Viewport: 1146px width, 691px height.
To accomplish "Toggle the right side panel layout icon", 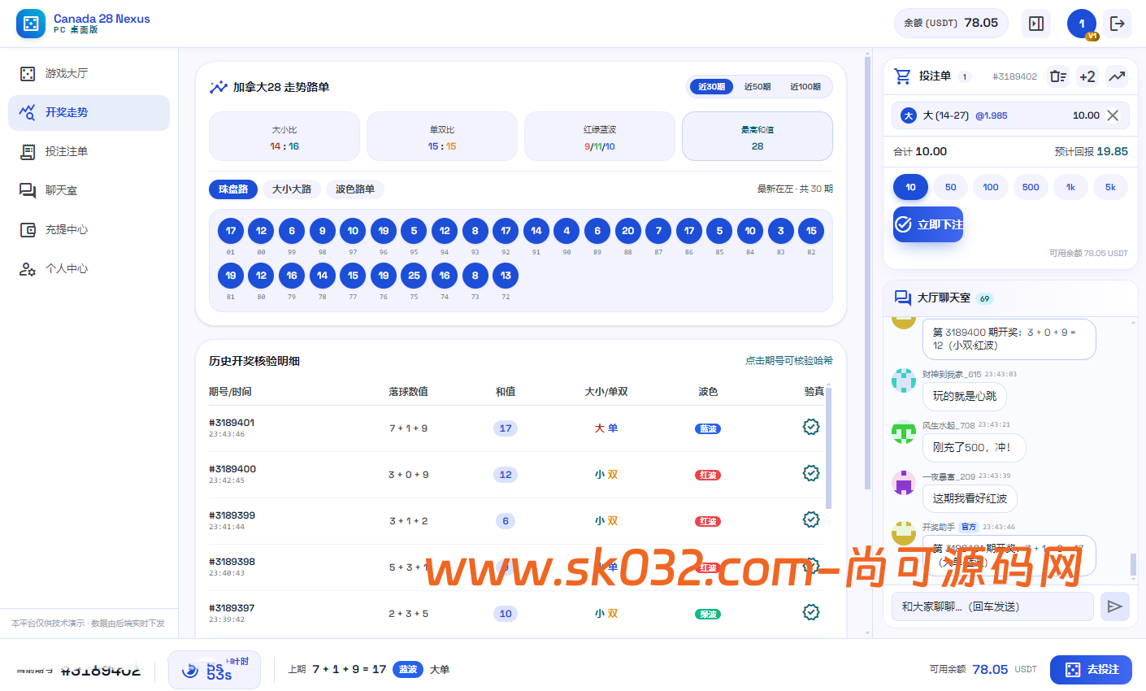I will pos(1036,24).
